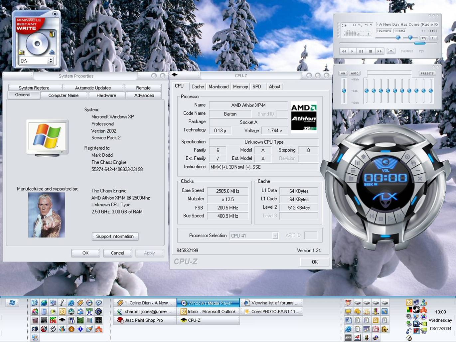Open the About tab in CPU-Z
The height and width of the screenshot is (342, 456).
(275, 86)
